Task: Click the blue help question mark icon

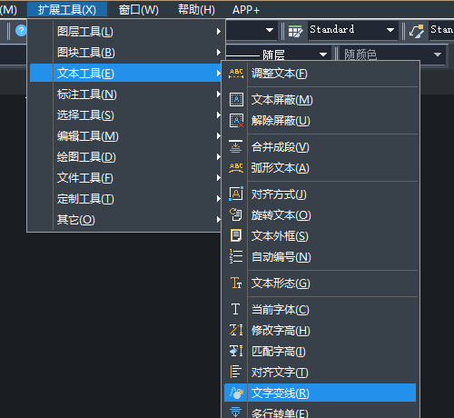Action: coord(21,31)
